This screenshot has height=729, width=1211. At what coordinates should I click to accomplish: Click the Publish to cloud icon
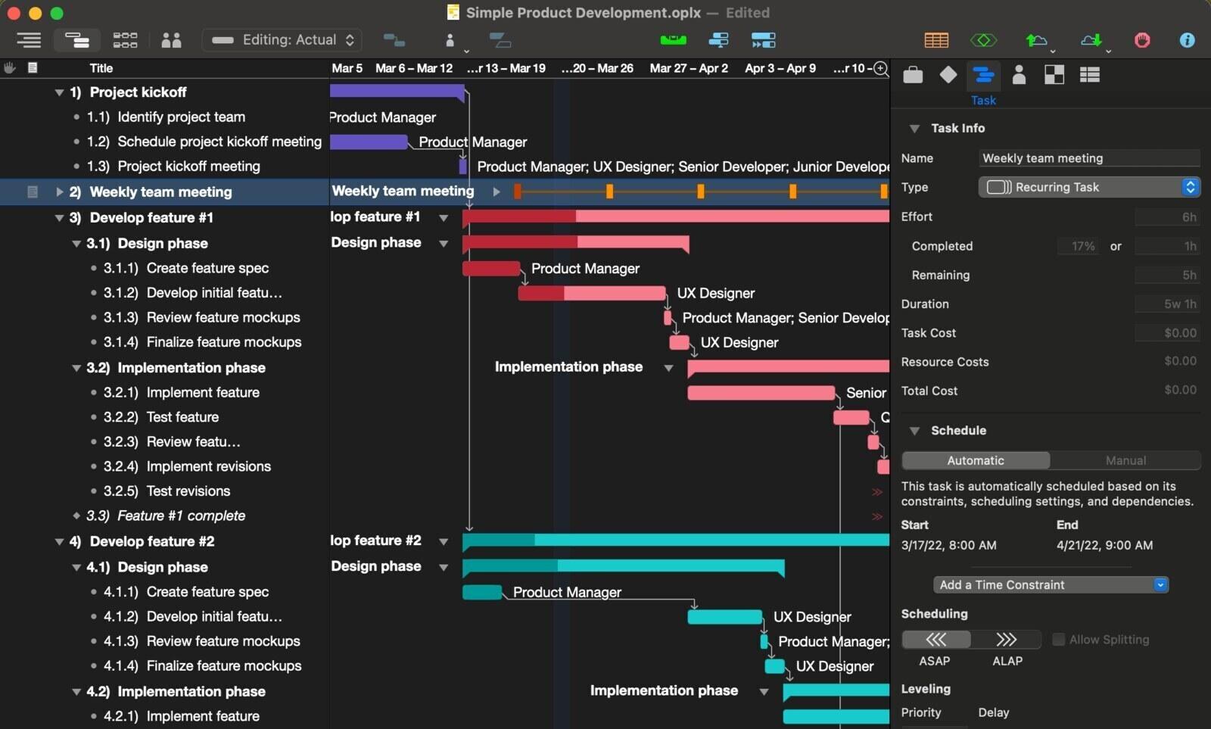coord(1036,40)
